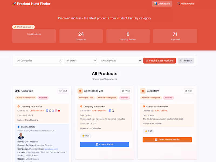Open Instagram icon in Capalyze card
The width and height of the screenshot is (216, 162).
tap(56, 111)
